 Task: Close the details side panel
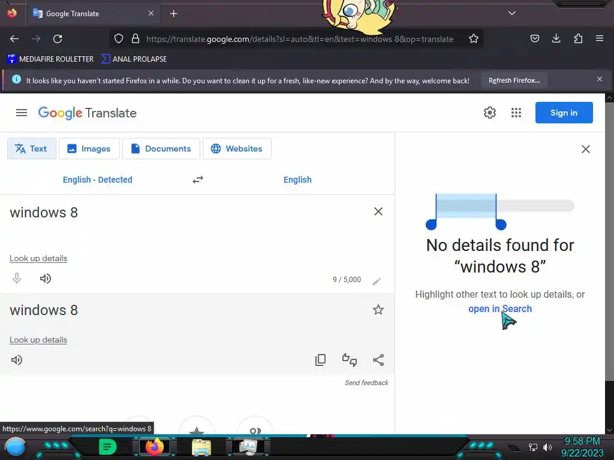click(x=585, y=149)
